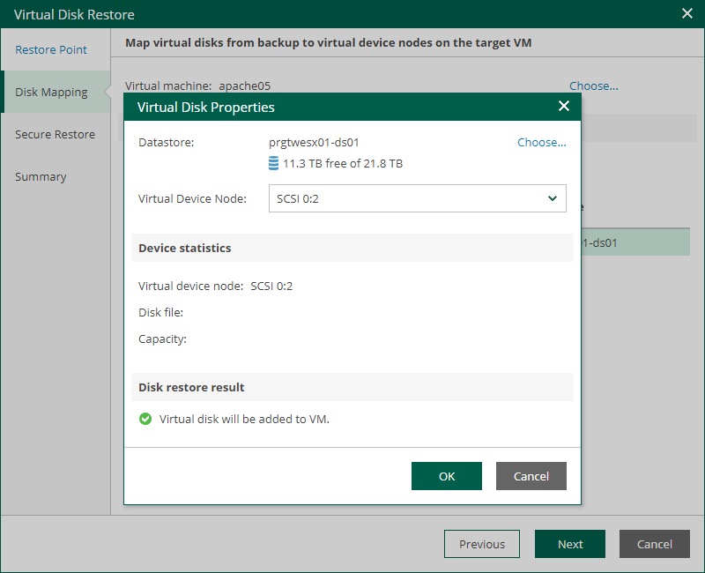Click the green success checkmark icon
This screenshot has height=573, width=705.
coord(145,419)
